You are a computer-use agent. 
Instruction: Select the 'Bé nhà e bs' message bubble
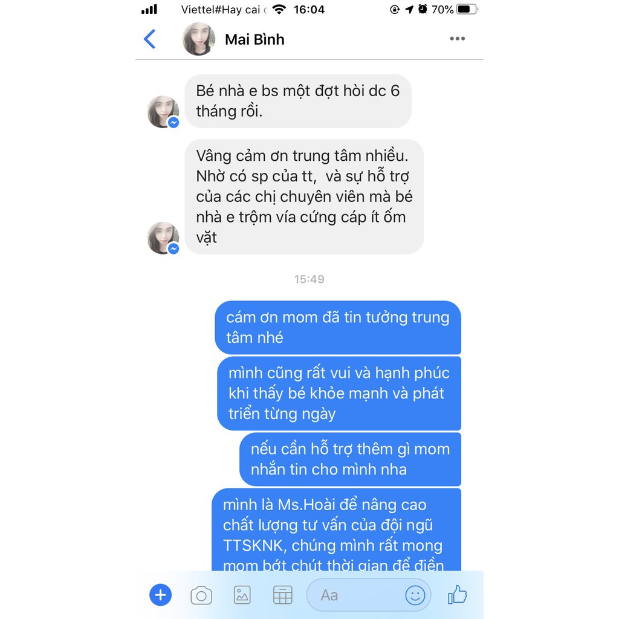click(298, 101)
